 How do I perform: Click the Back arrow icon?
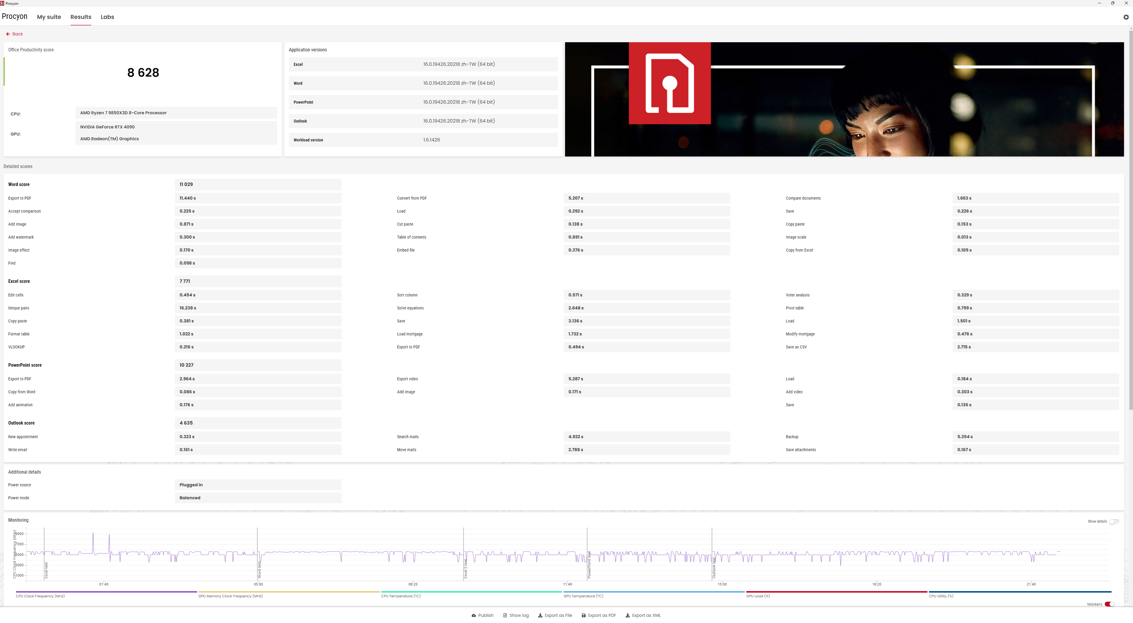click(x=8, y=34)
